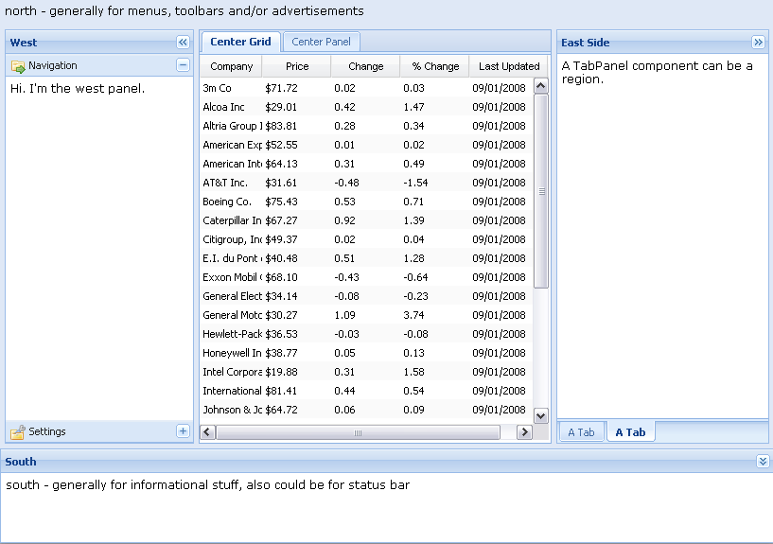Sort grid by Price column header
This screenshot has width=773, height=544.
coord(297,66)
